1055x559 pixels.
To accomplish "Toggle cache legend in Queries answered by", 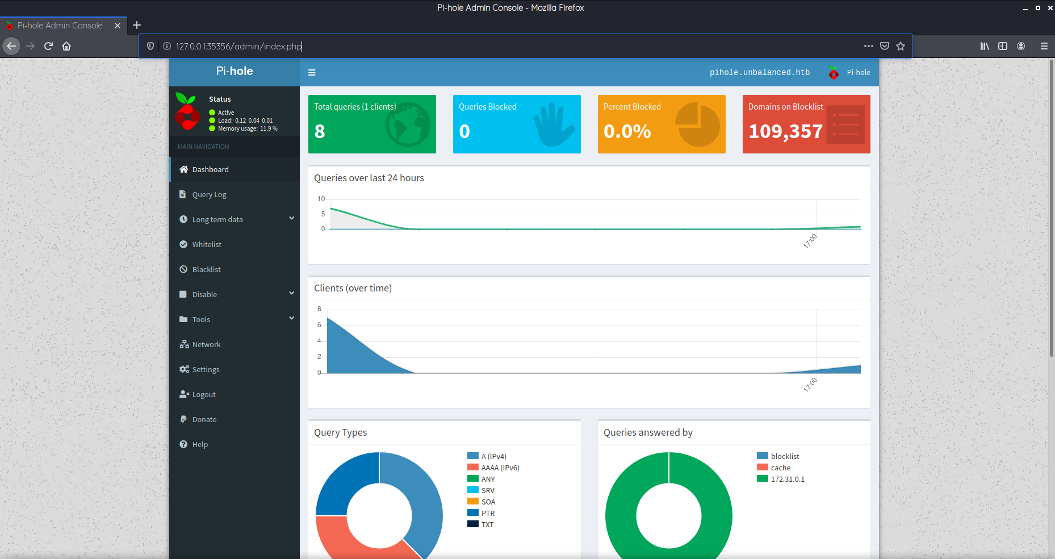I will click(780, 468).
